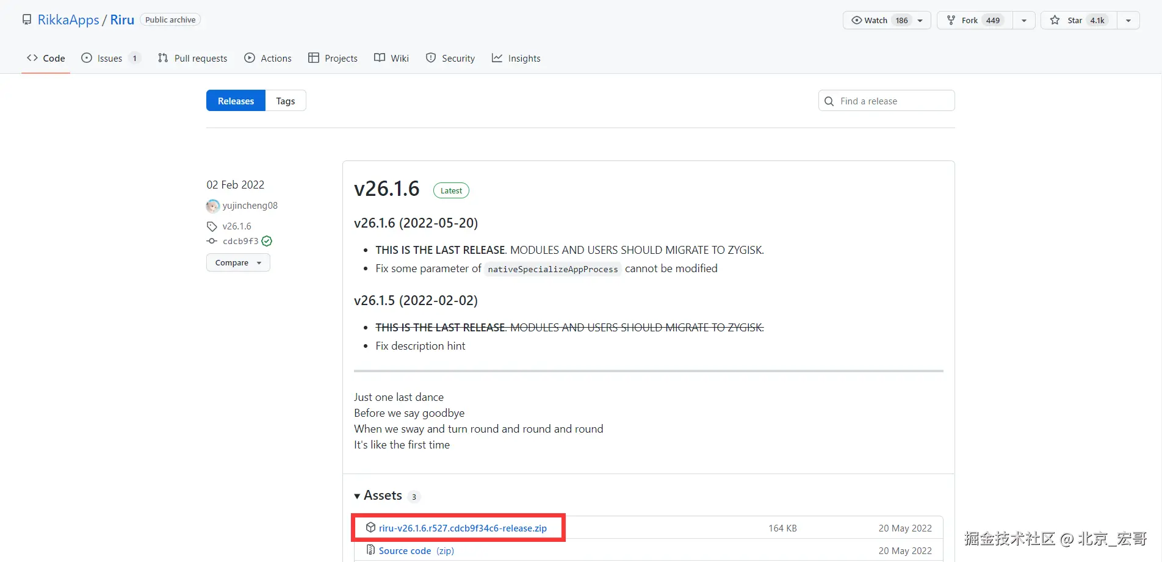Open the Star lists dropdown arrow
Viewport: 1162px width, 562px height.
click(x=1128, y=20)
